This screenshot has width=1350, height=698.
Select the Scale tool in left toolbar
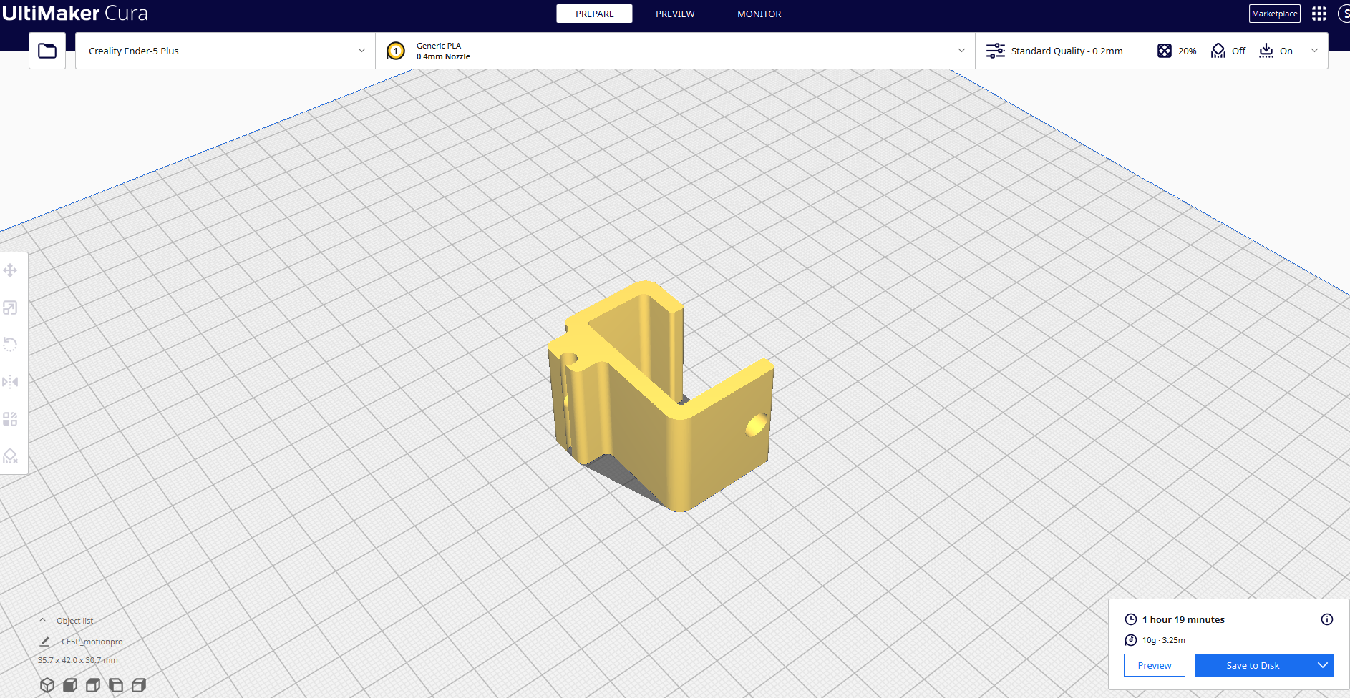pyautogui.click(x=10, y=308)
